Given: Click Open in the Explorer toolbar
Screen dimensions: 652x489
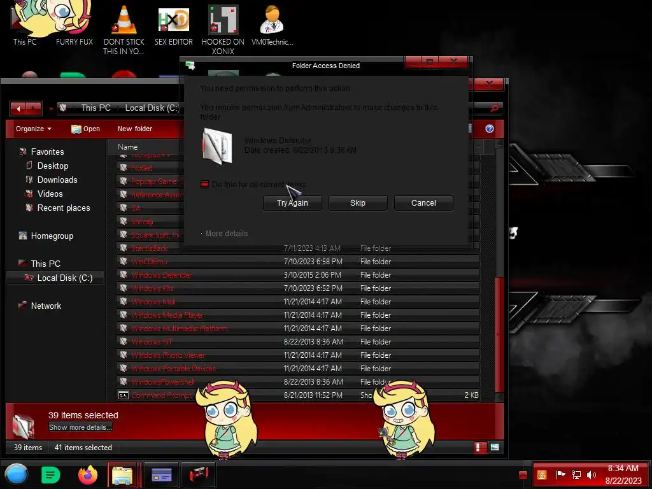Looking at the screenshot, I should 86,129.
